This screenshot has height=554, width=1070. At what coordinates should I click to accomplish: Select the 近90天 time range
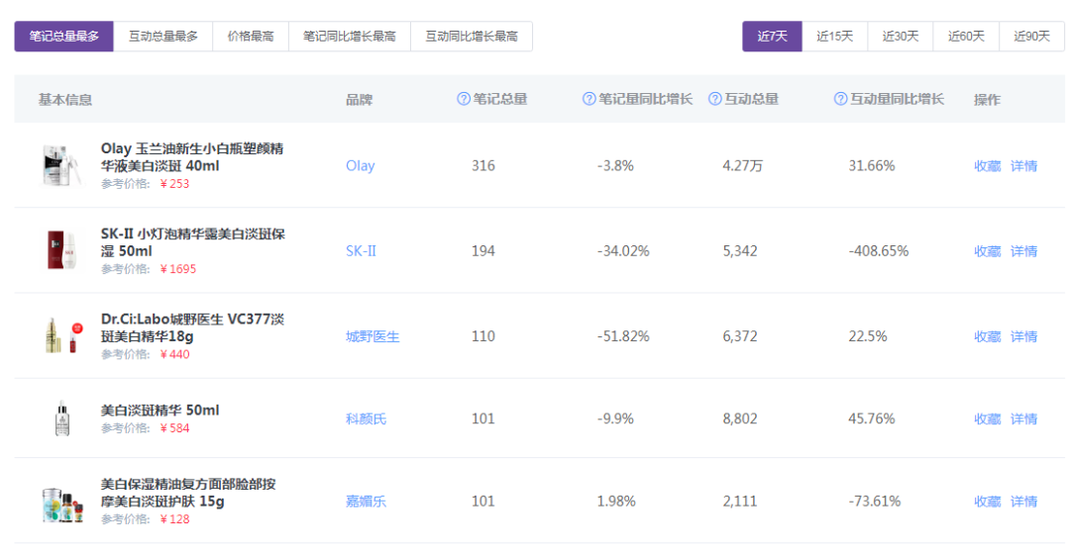1031,37
